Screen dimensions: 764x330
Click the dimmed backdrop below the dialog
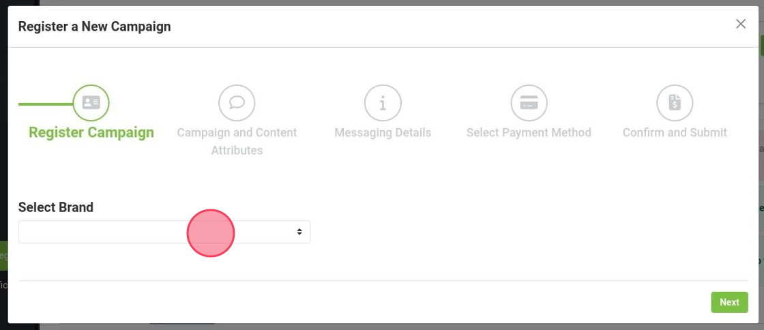(409, 327)
